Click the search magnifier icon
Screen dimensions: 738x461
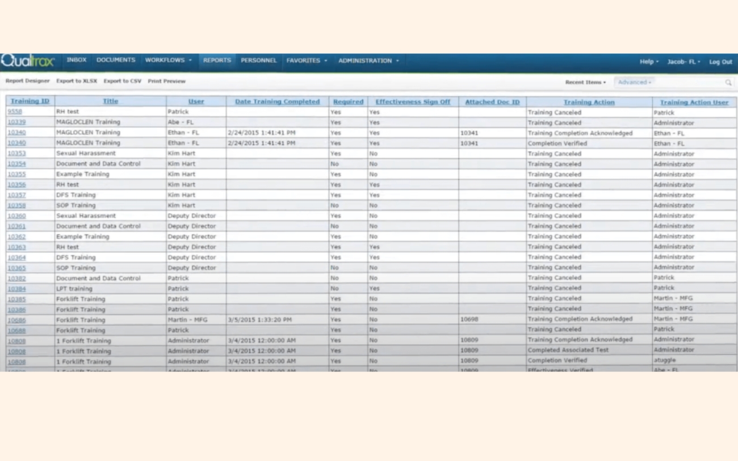[728, 83]
